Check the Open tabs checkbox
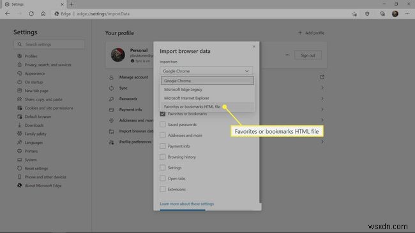The image size is (415, 233). [x=163, y=179]
